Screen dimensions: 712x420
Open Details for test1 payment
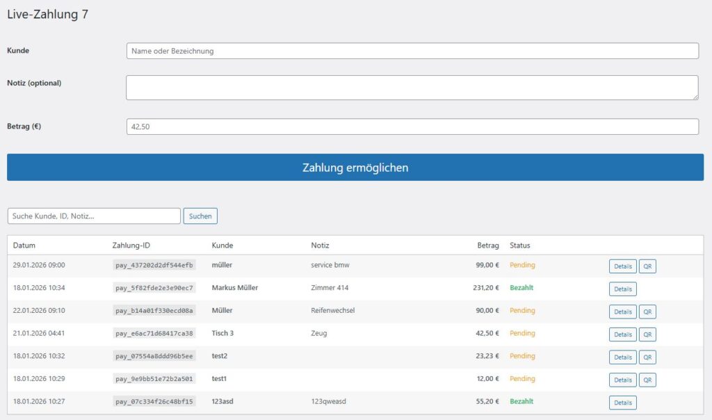coord(622,380)
